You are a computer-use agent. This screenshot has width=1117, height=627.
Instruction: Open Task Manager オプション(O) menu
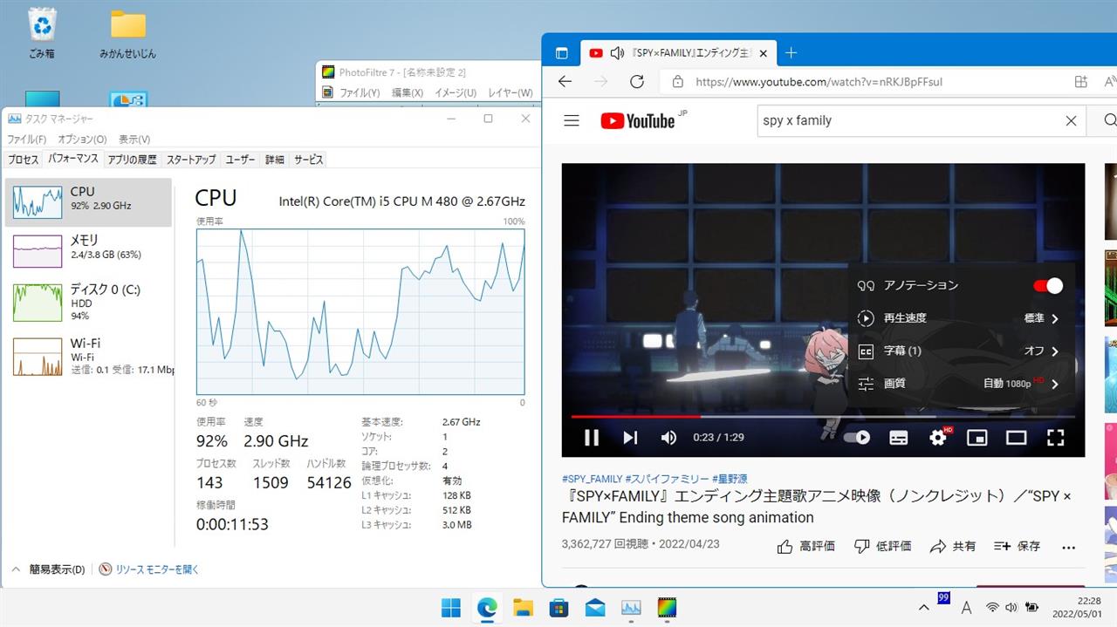82,140
